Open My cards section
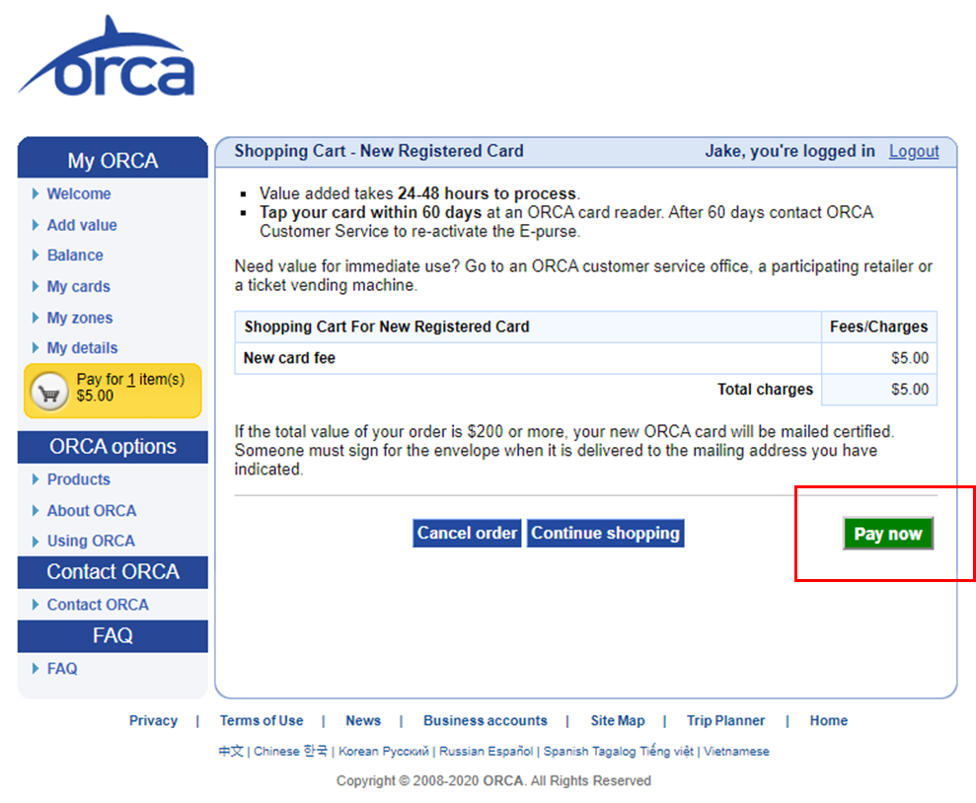The width and height of the screenshot is (976, 803). [78, 287]
